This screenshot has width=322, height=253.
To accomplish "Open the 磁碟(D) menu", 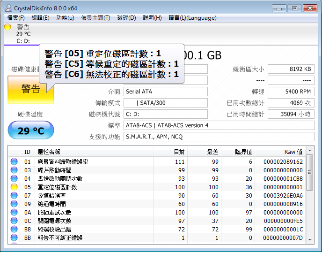I will coord(126,18).
